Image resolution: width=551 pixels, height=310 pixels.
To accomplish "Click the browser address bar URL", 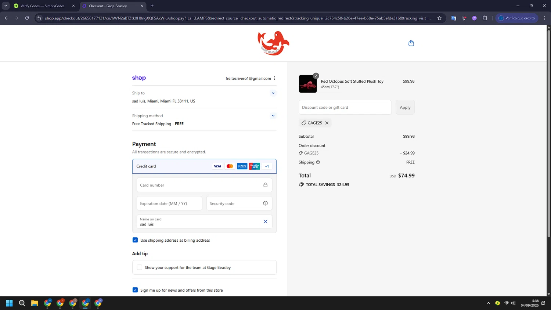I will click(x=238, y=18).
